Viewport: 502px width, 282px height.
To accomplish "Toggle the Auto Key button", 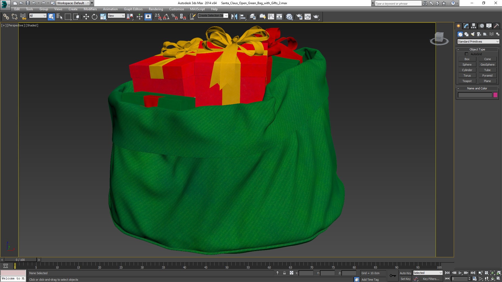I will 405,273.
